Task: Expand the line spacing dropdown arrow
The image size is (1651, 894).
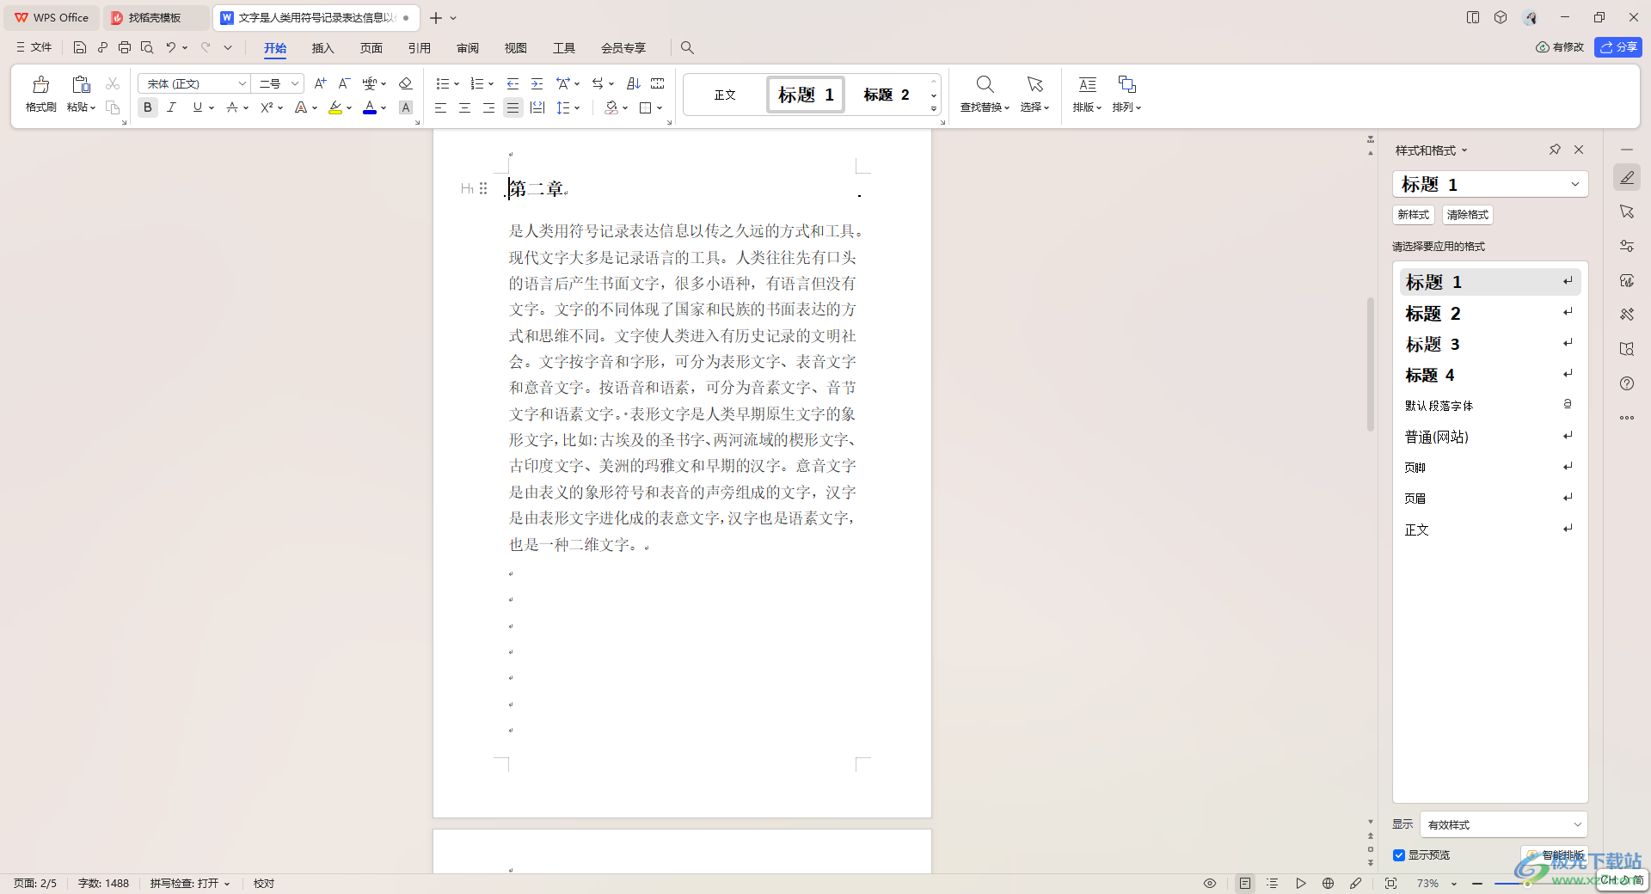Action: coord(577,107)
